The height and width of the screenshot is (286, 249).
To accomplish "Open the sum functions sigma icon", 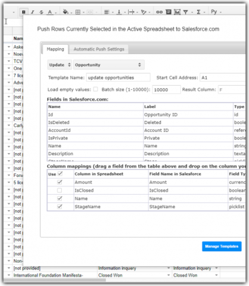I will (x=198, y=12).
